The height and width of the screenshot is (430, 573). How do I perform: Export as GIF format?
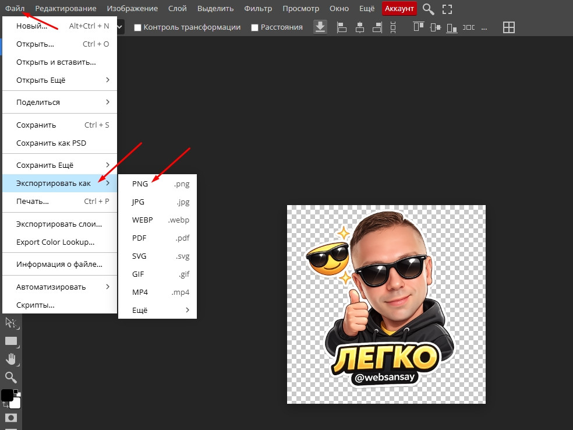coord(157,274)
